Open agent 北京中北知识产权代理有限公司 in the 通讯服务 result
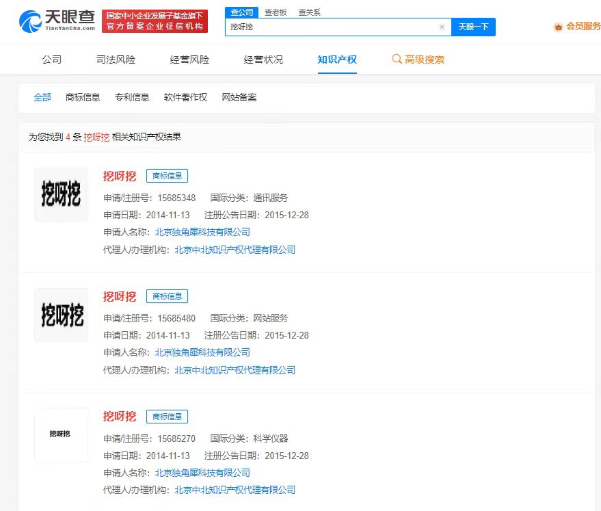The image size is (601, 511). [x=235, y=250]
